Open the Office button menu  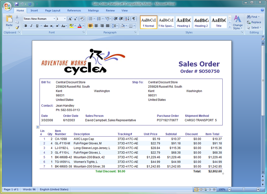click(7, 6)
